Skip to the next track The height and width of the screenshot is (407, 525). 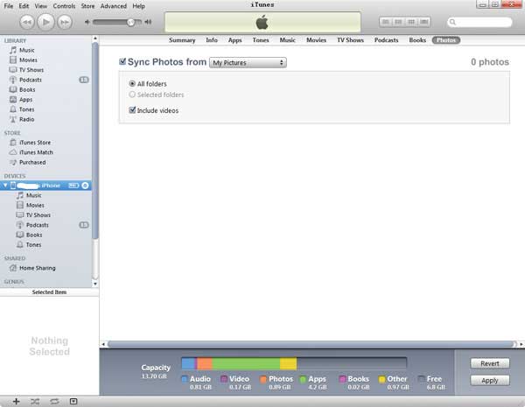[66, 21]
